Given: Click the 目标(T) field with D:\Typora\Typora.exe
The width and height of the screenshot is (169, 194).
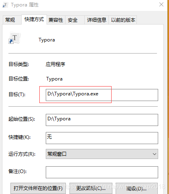Looking at the screenshot, I should tap(102, 95).
